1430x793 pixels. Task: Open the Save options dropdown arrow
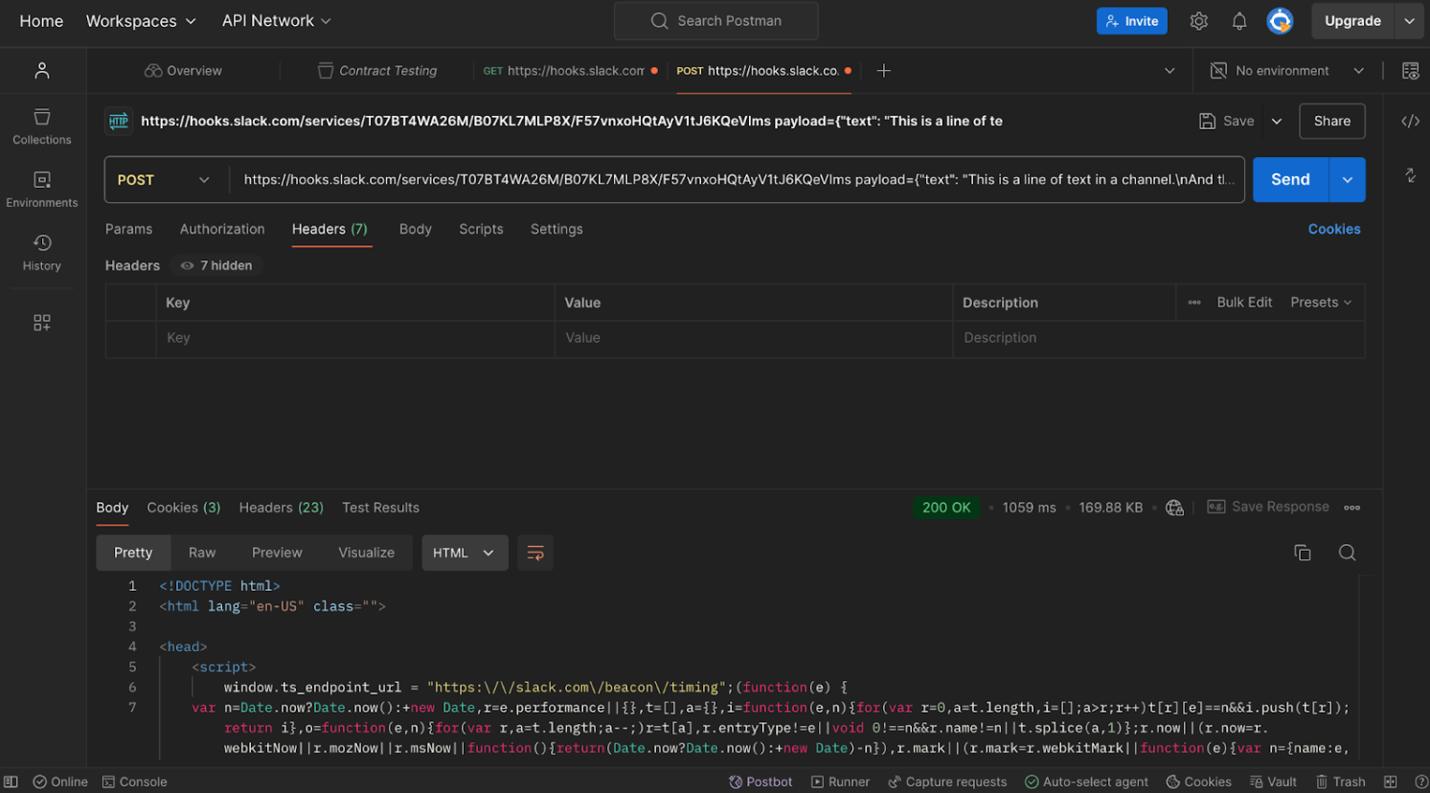(x=1277, y=121)
